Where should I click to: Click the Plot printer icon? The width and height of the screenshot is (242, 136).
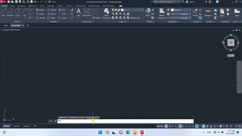pyautogui.click(x=31, y=2)
